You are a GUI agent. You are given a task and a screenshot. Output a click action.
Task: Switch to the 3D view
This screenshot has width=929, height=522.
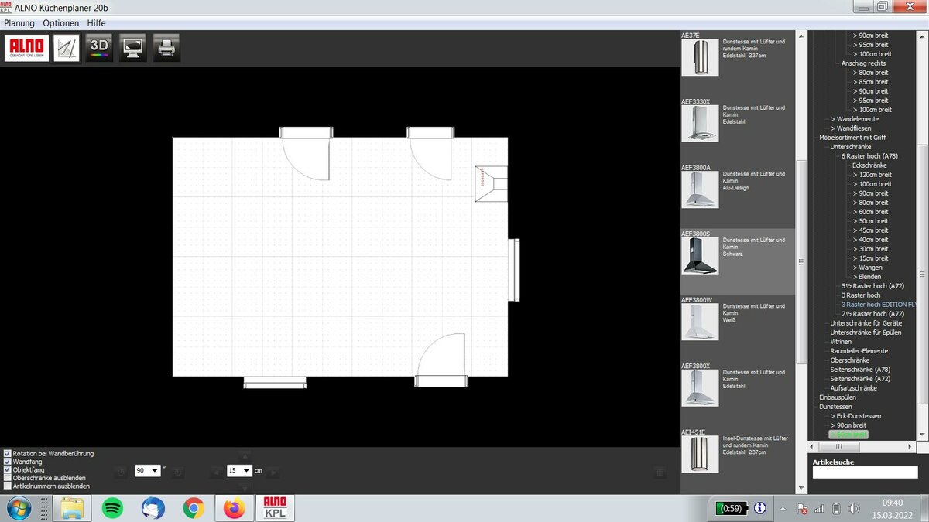(x=99, y=48)
